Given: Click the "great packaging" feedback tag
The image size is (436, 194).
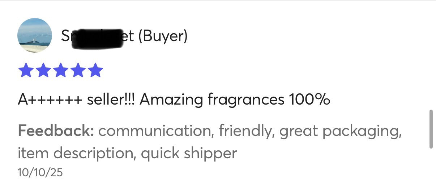Looking at the screenshot, I should click(x=339, y=131).
